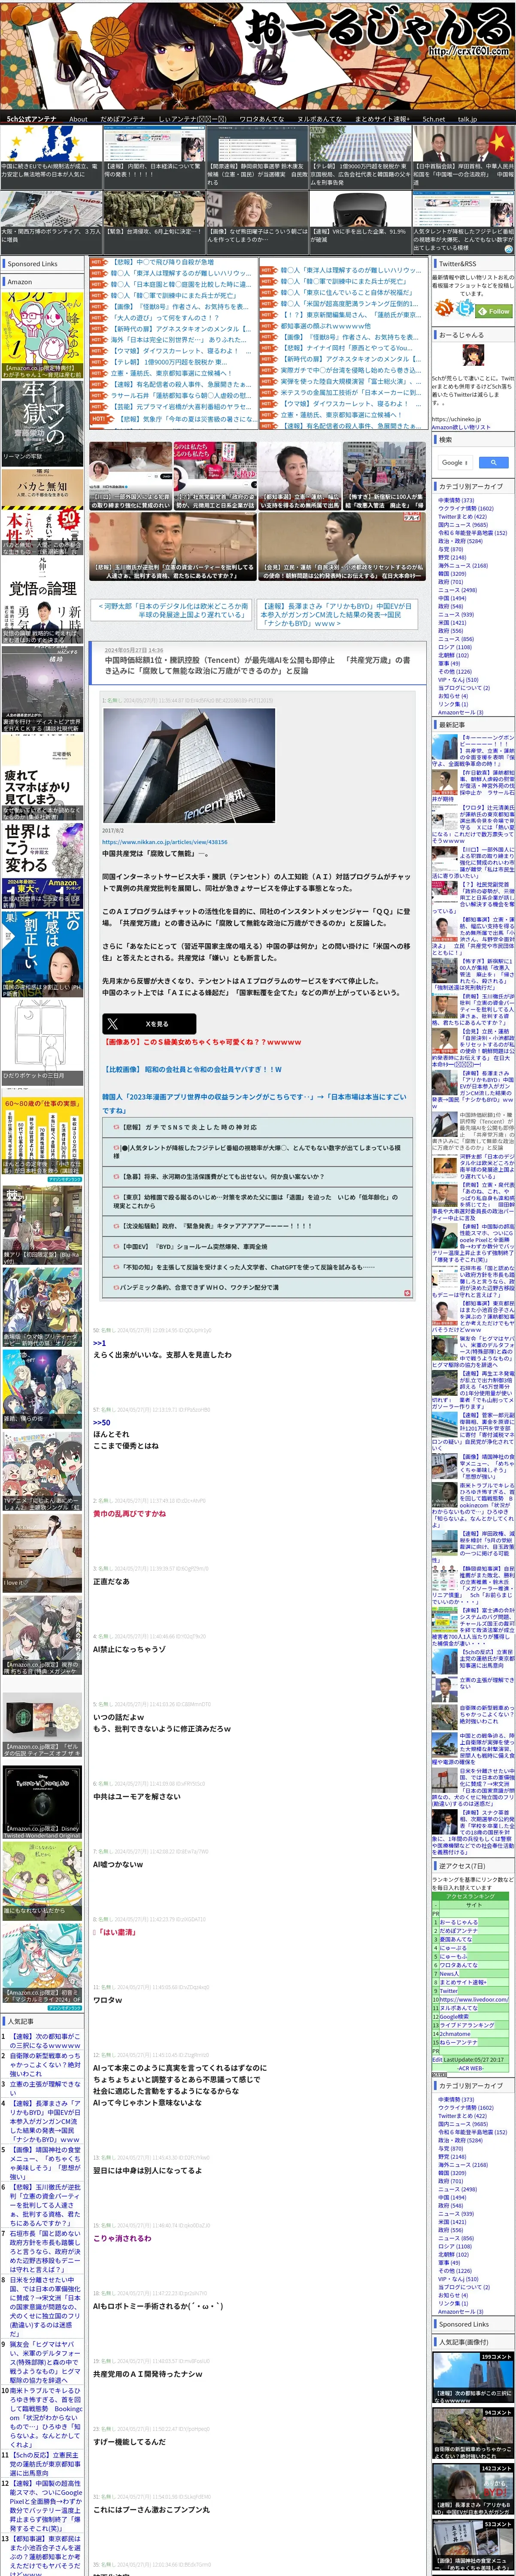516x2576 pixels.
Task: Open '5ch.net' in navigation bar
Action: coord(434,119)
